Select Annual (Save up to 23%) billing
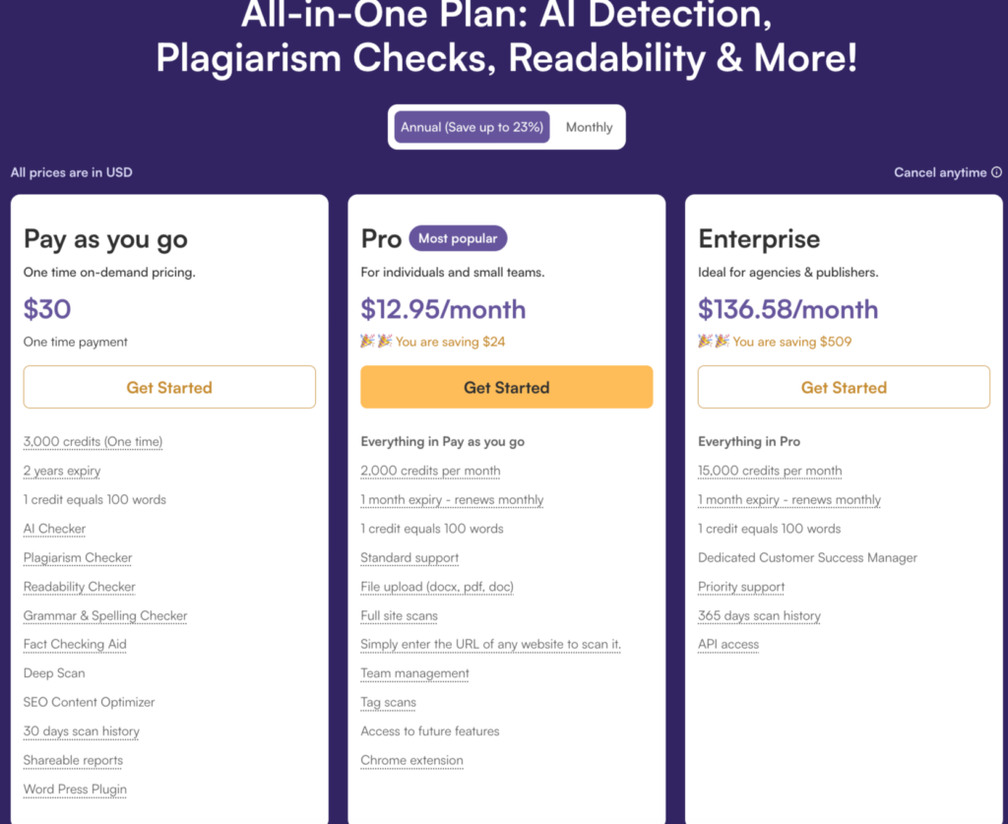 pyautogui.click(x=472, y=127)
